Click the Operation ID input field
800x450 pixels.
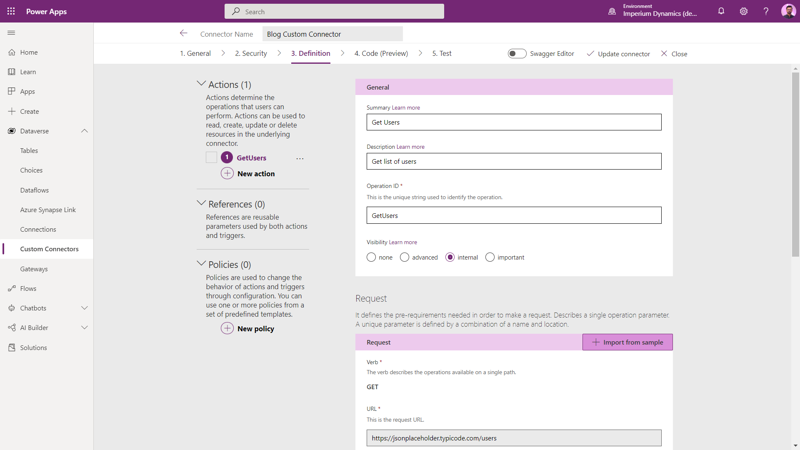(514, 215)
